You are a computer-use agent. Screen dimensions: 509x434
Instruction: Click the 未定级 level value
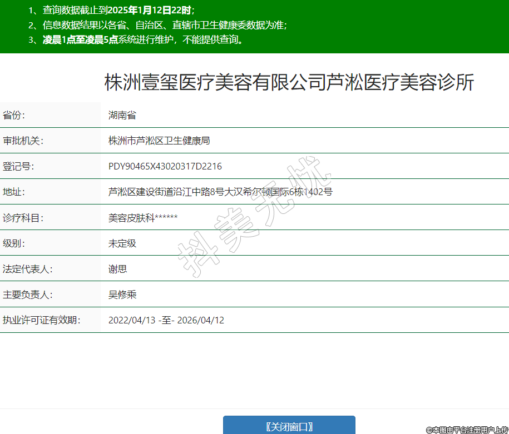(x=122, y=243)
